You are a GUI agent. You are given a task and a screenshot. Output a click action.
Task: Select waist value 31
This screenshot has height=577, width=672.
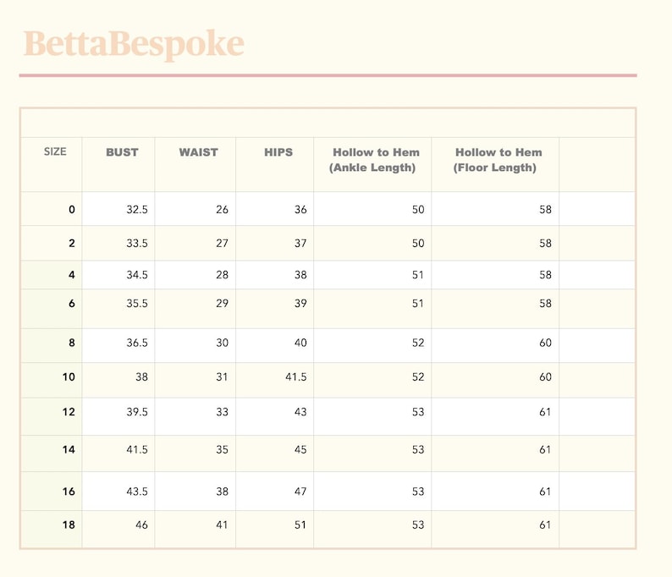(222, 377)
